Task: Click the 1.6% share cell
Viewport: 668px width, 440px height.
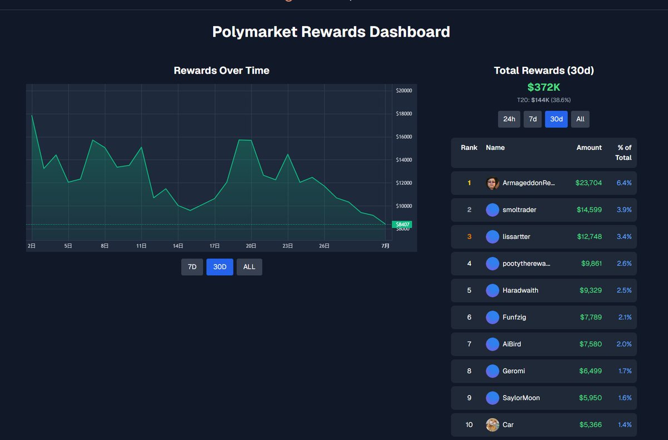Action: [625, 398]
